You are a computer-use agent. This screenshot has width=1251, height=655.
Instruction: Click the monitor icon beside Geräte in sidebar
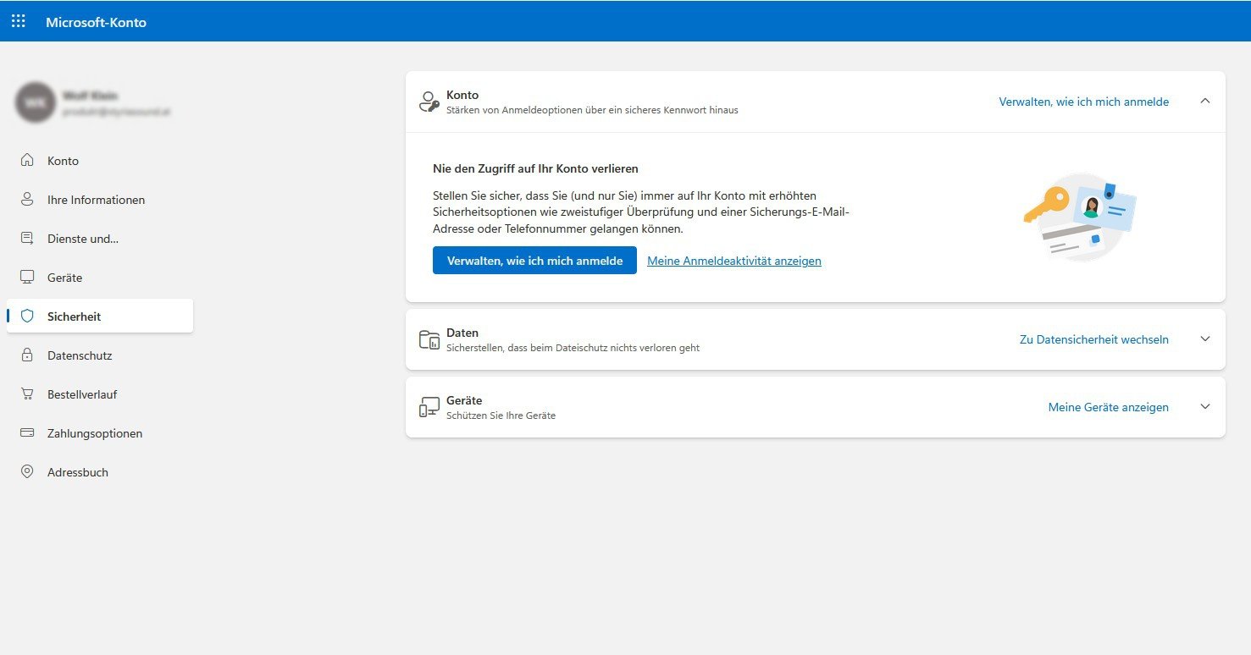27,277
